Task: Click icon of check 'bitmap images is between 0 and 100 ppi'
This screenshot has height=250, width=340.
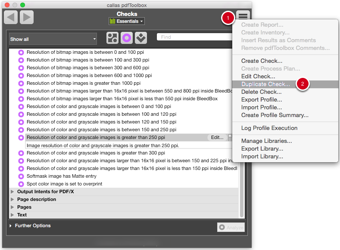Action: (21, 52)
